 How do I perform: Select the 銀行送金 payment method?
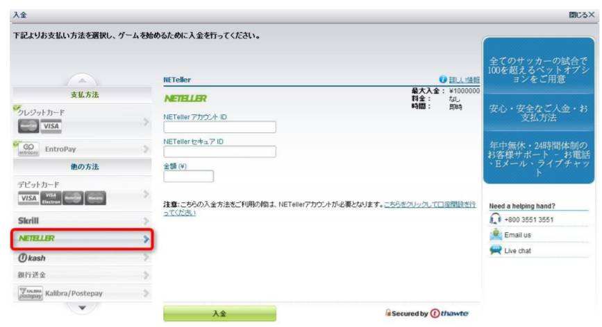(82, 275)
